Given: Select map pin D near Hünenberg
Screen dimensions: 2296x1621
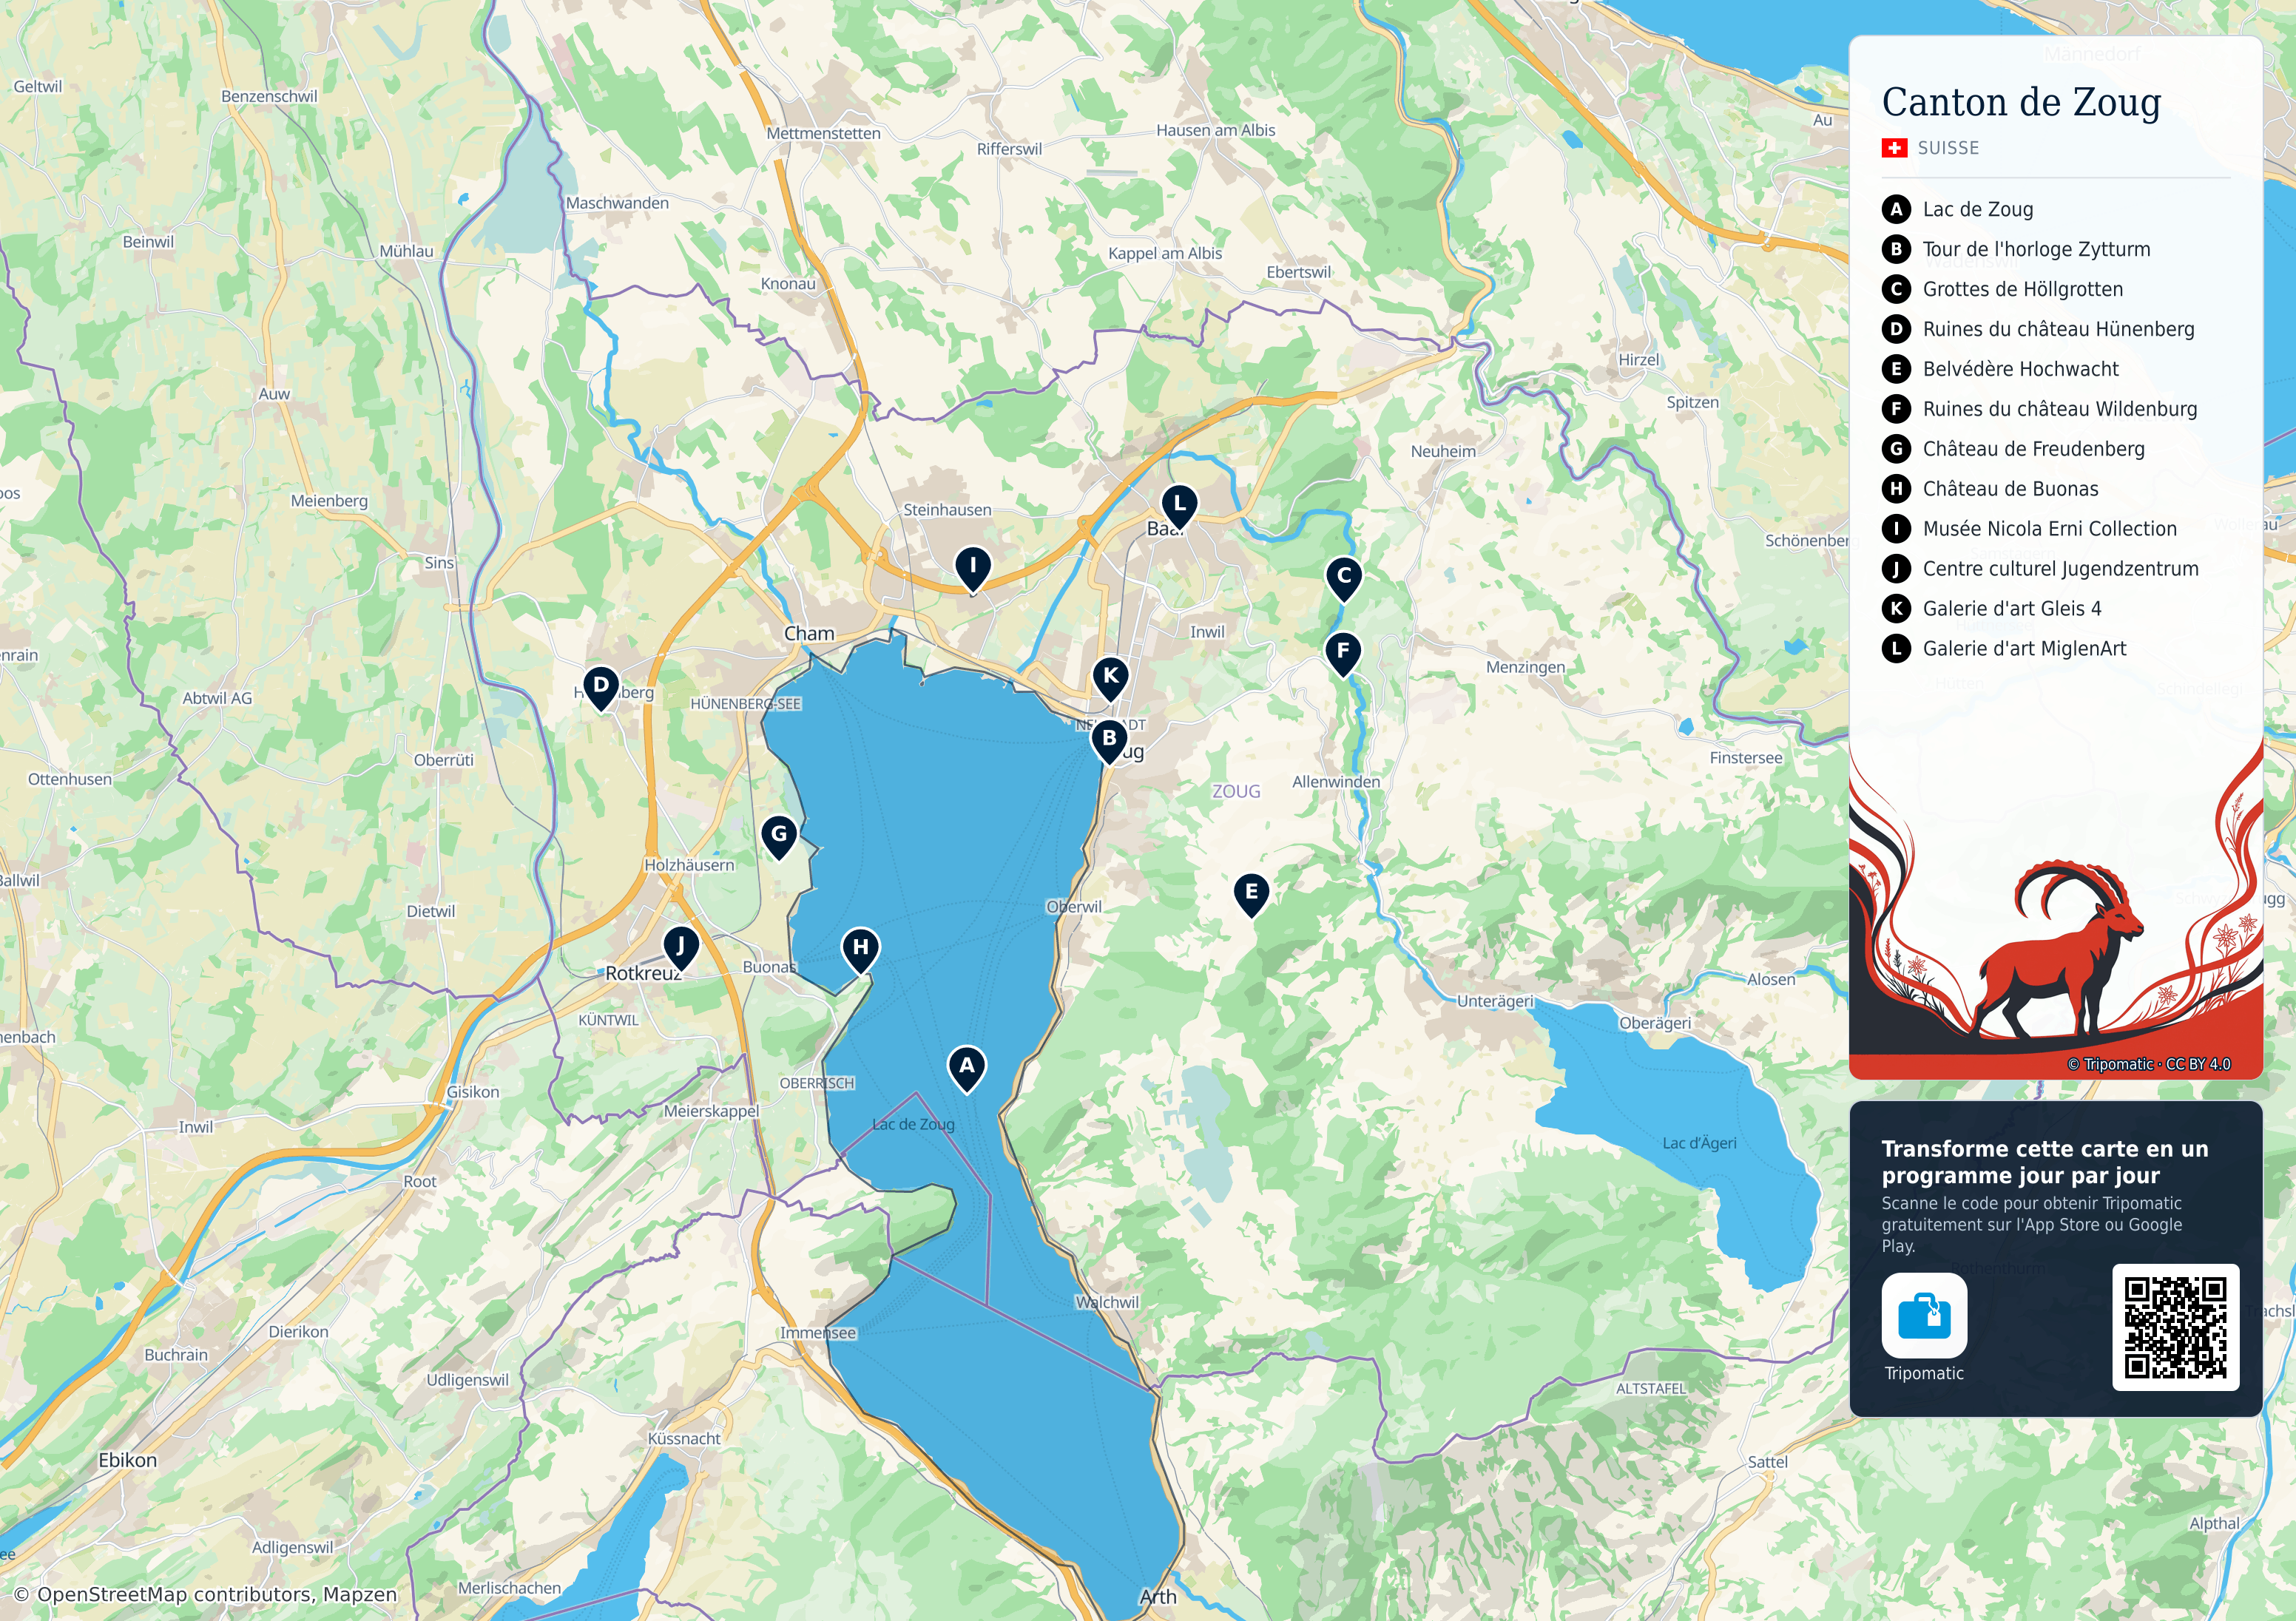Looking at the screenshot, I should click(x=601, y=688).
